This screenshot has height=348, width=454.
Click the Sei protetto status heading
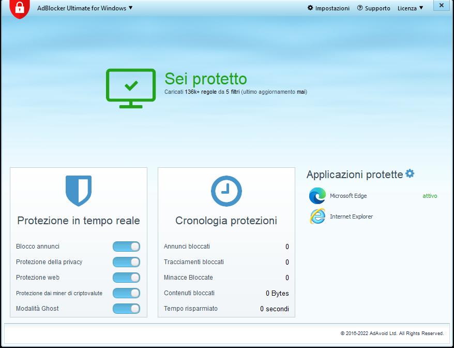tap(206, 79)
